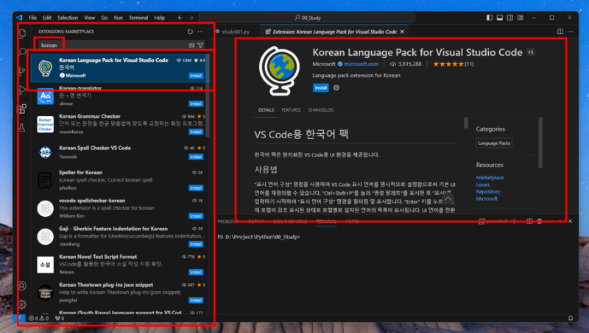
Task: Close the terminal panel
Action: pyautogui.click(x=570, y=221)
